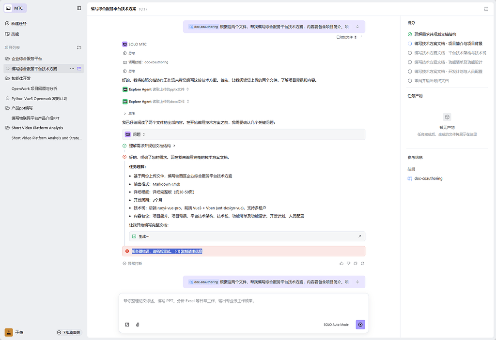This screenshot has height=340, width=496.
Task: Select the 编写物联网平台产品介绍PPT task
Action: [35, 118]
